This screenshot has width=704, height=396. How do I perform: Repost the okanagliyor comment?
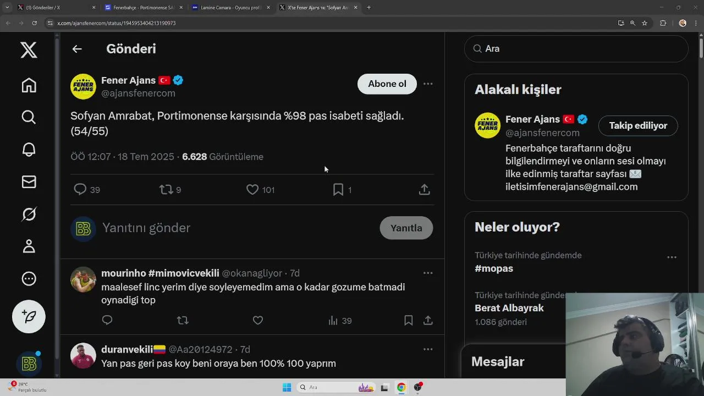click(x=183, y=320)
